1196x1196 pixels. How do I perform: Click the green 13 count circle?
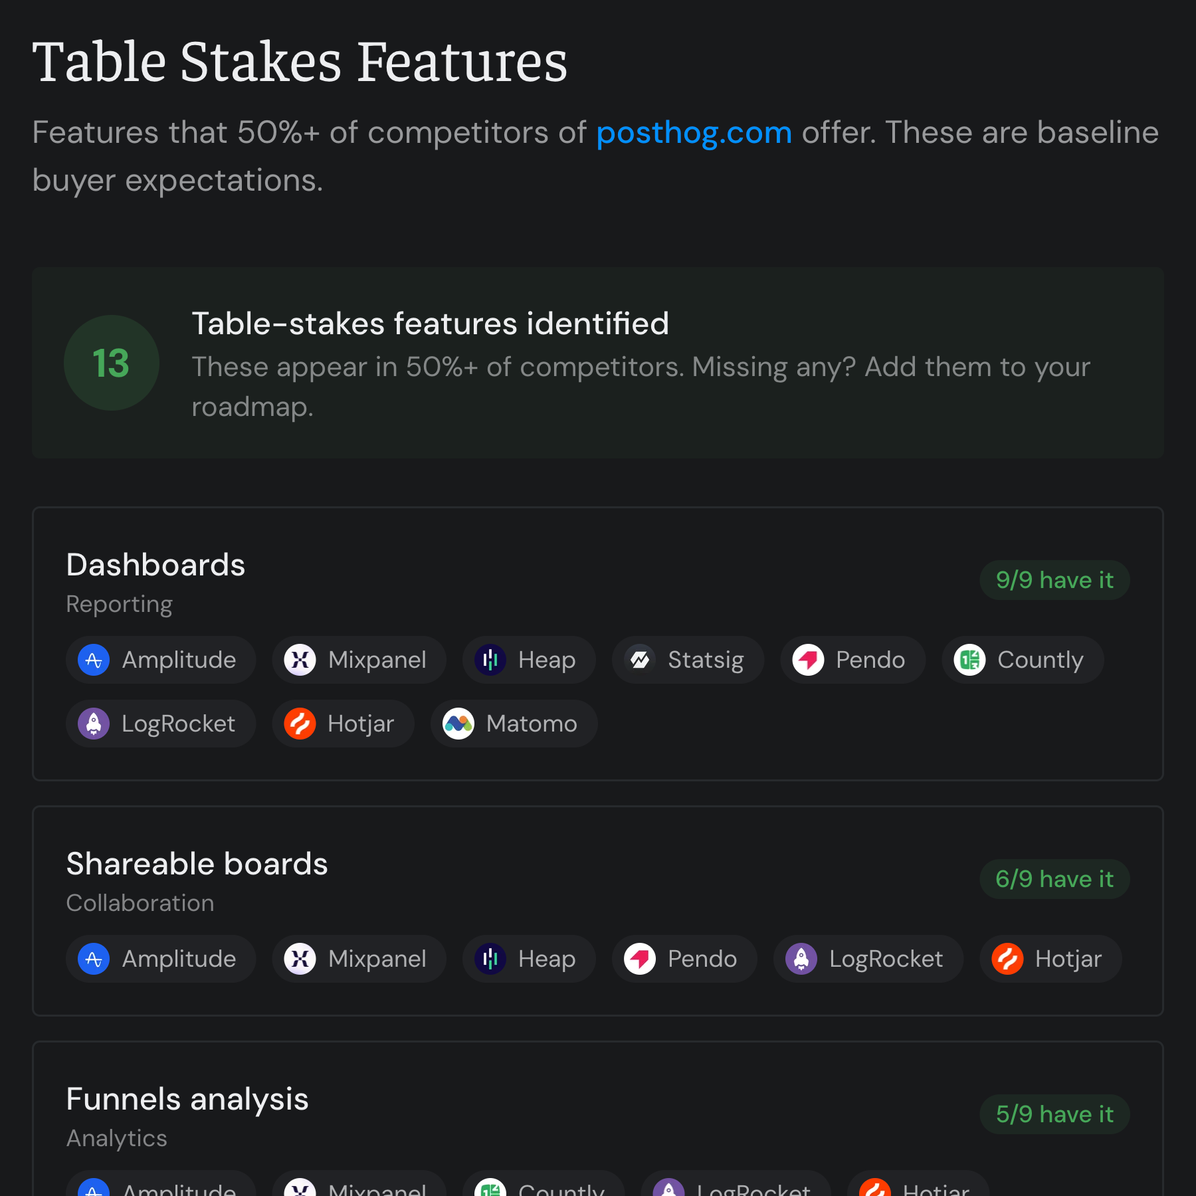[111, 363]
